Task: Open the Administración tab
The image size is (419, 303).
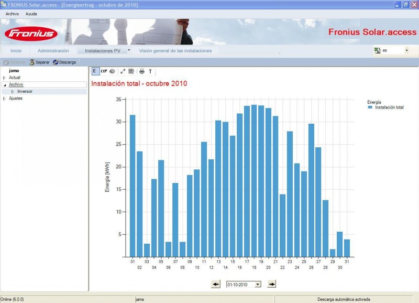Action: (53, 51)
